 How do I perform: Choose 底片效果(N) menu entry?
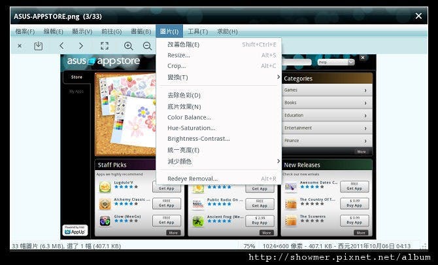[219, 107]
